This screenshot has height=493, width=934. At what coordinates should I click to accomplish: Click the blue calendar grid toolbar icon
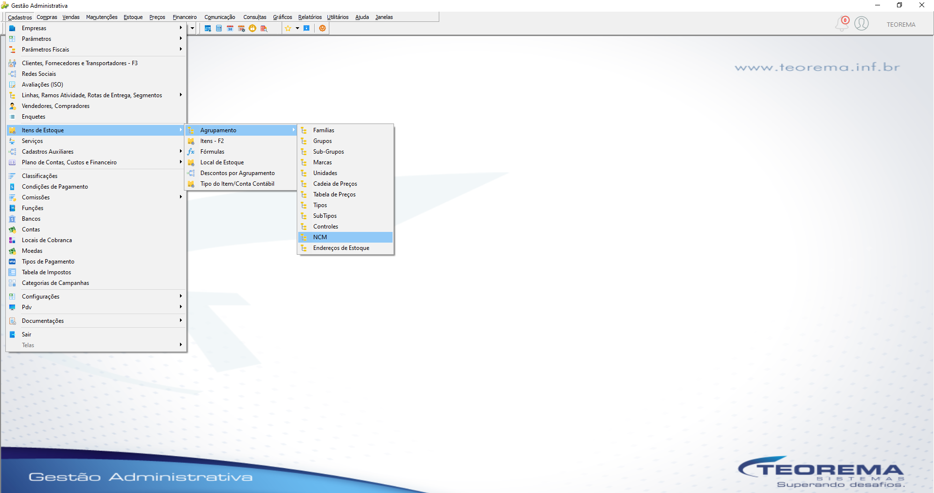tap(208, 28)
